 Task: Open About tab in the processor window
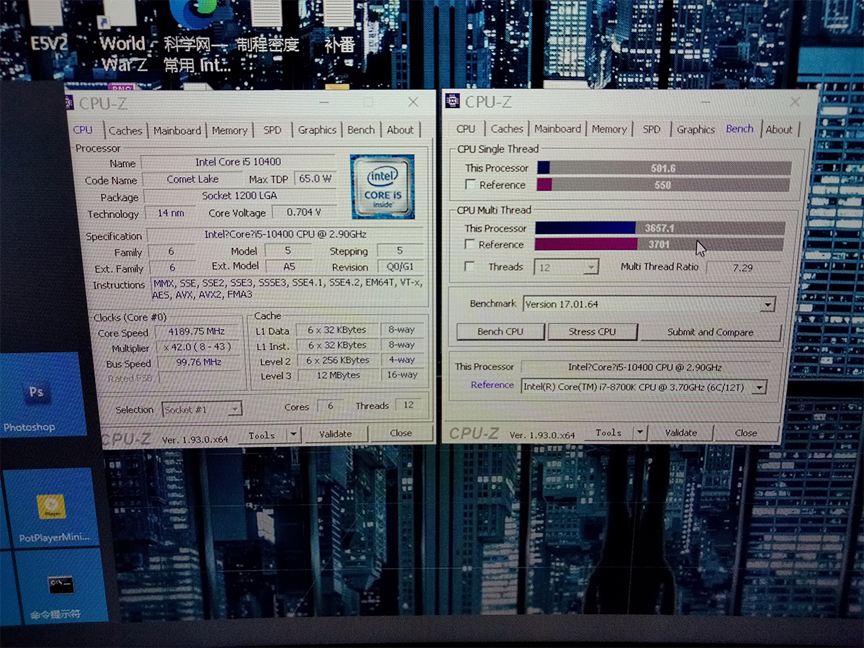pos(400,130)
